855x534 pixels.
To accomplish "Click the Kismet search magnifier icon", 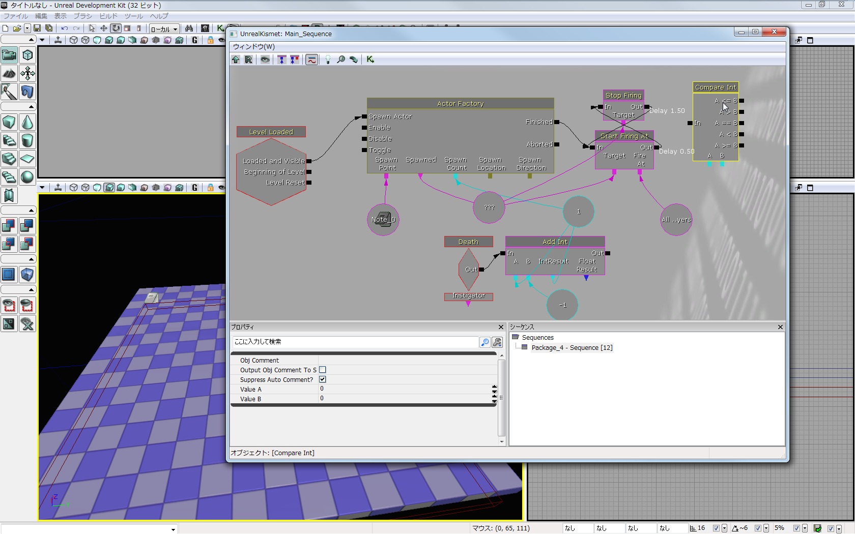I will (341, 60).
